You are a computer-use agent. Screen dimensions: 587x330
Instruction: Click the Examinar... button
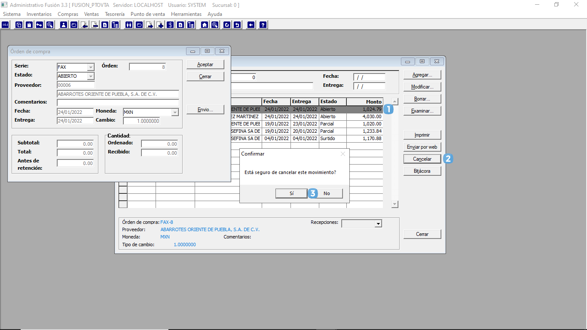click(422, 111)
